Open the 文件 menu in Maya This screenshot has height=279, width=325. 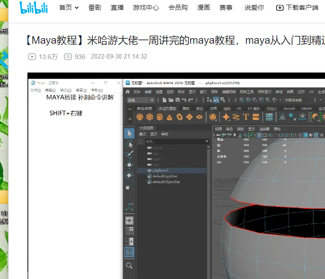[137, 92]
